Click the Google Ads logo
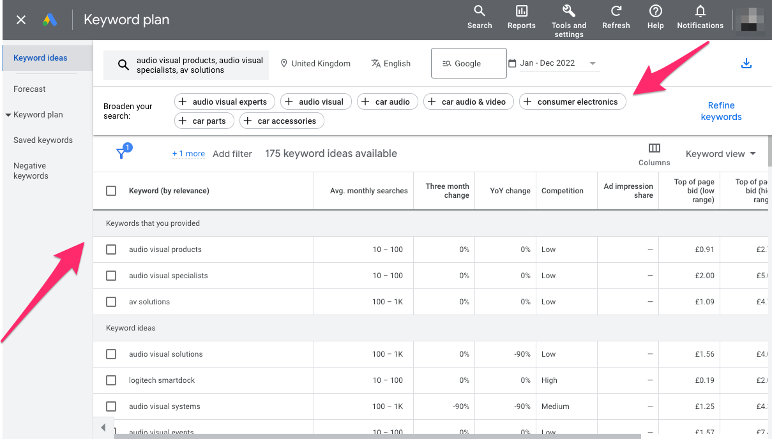 pyautogui.click(x=50, y=20)
